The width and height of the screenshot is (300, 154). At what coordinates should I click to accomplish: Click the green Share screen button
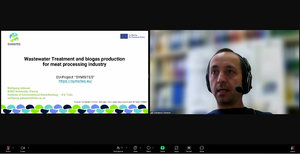click(x=162, y=148)
